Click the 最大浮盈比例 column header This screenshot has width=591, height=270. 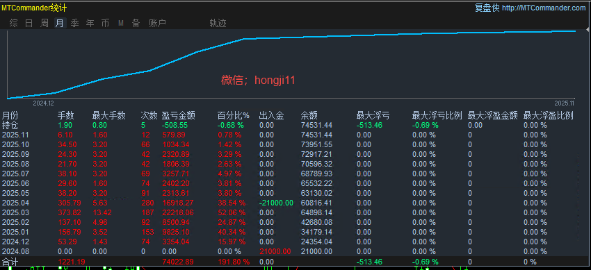(x=549, y=115)
